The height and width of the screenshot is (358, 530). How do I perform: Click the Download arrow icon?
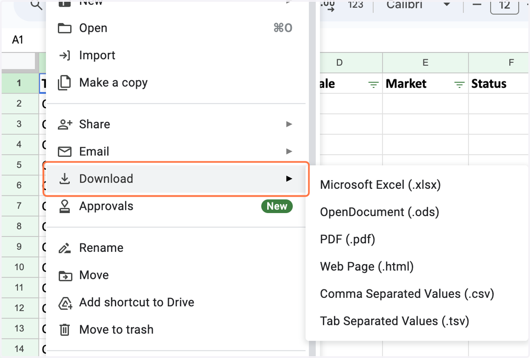click(x=64, y=179)
